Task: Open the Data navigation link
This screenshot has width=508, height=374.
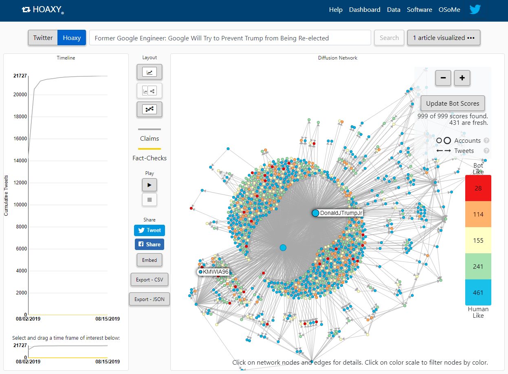Action: coord(394,9)
